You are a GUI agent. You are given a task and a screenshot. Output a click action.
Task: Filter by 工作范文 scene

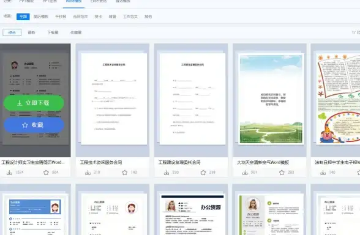130,17
